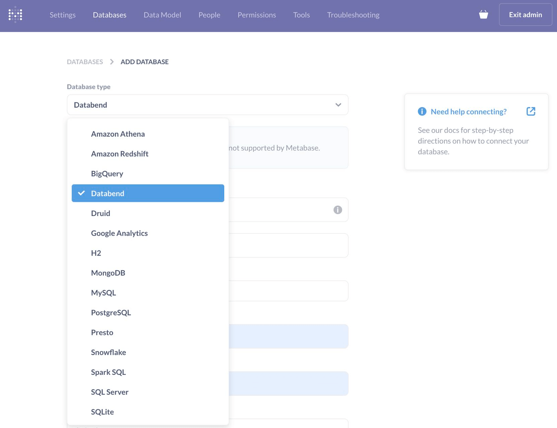Click the Exit admin button

pyautogui.click(x=526, y=15)
